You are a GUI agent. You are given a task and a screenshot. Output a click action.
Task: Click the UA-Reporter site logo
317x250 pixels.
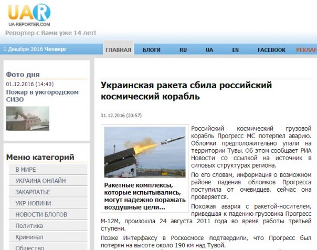click(29, 15)
